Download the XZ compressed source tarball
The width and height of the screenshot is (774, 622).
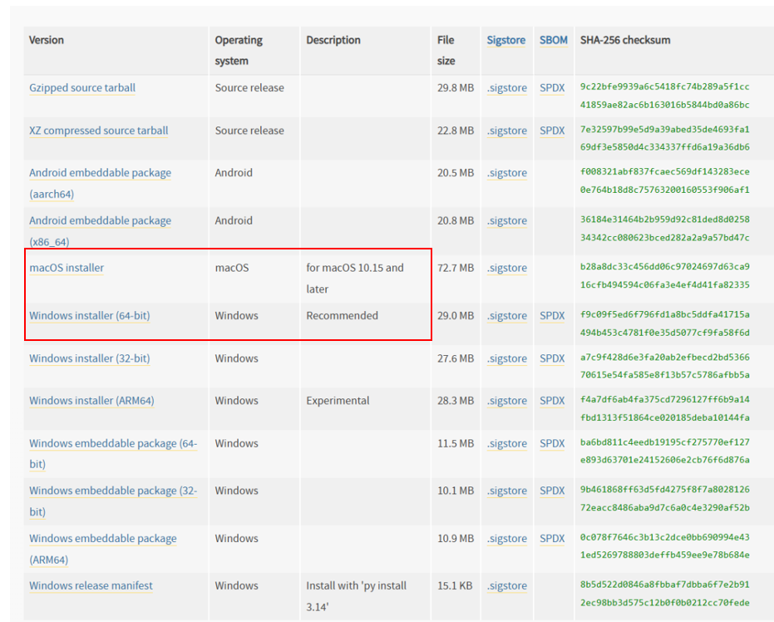tap(99, 131)
